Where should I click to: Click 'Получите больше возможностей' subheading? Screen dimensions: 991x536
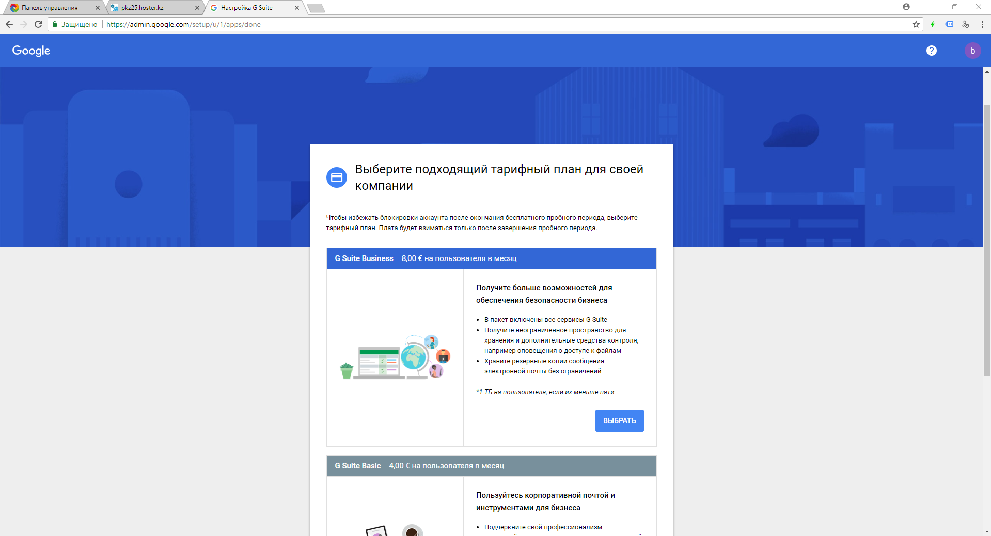coord(544,294)
